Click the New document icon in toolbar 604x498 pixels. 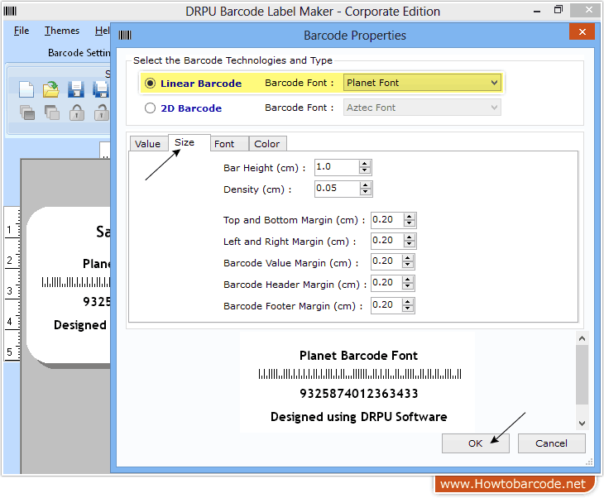[26, 89]
